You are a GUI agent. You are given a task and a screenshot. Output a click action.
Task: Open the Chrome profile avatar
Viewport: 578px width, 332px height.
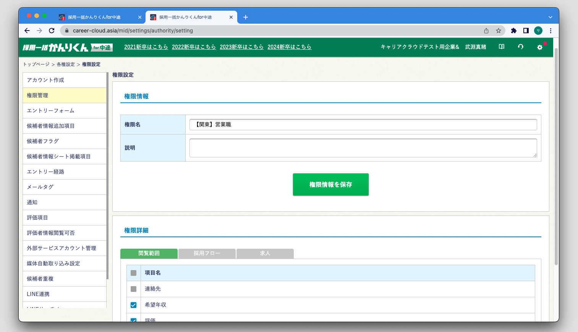tap(538, 31)
